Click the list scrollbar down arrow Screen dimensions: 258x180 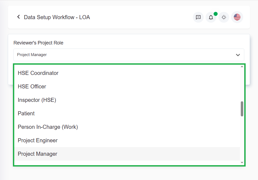[242, 162]
